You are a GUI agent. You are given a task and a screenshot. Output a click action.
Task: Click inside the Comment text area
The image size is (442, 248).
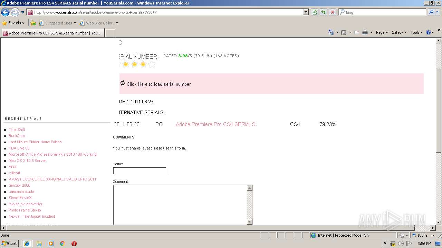tap(180, 205)
